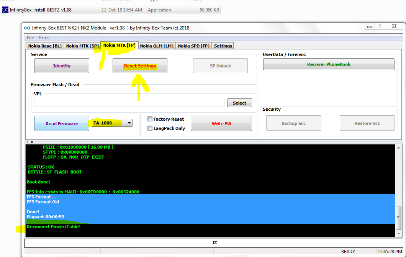
Task: Click the '12-Oct-18 10:54 AM' date cell
Action: click(122, 10)
